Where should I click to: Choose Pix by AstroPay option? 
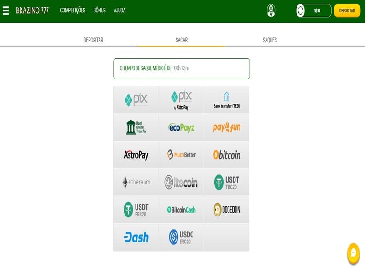[181, 100]
